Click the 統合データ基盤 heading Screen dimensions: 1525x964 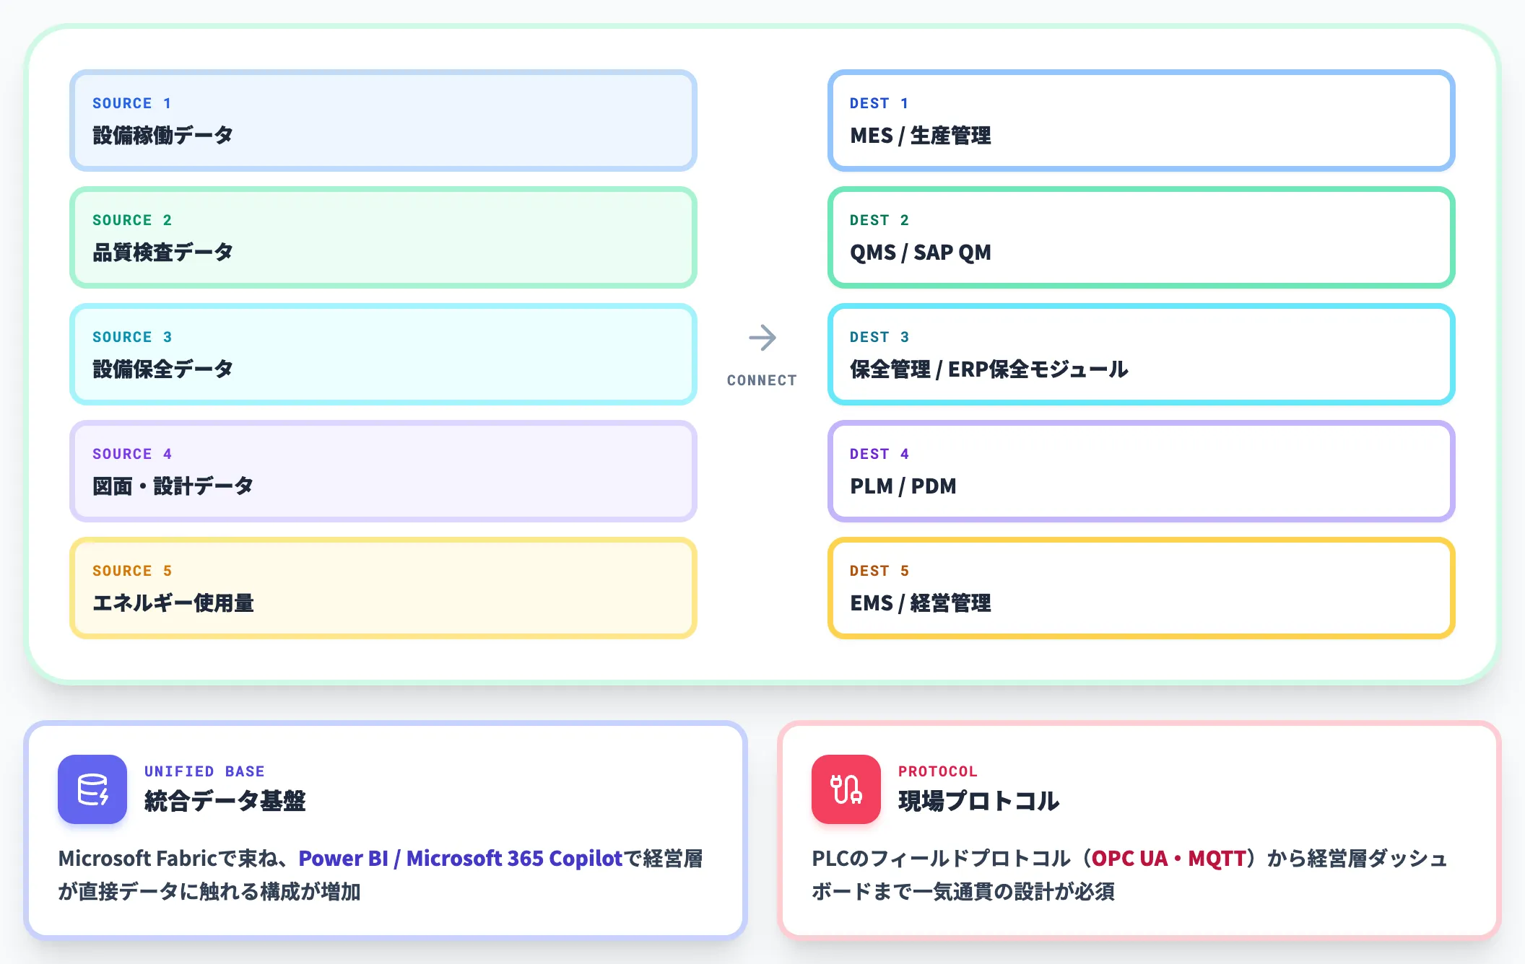(225, 801)
